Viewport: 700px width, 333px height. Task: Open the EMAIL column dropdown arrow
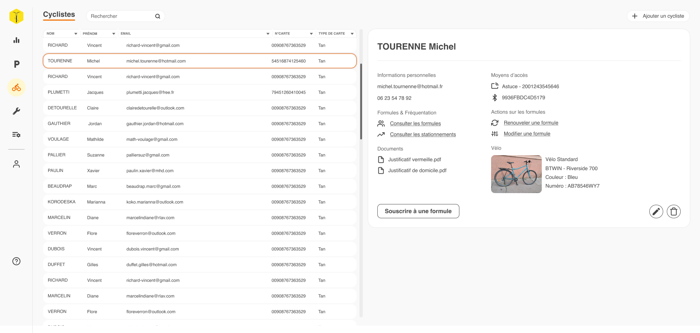coord(268,34)
